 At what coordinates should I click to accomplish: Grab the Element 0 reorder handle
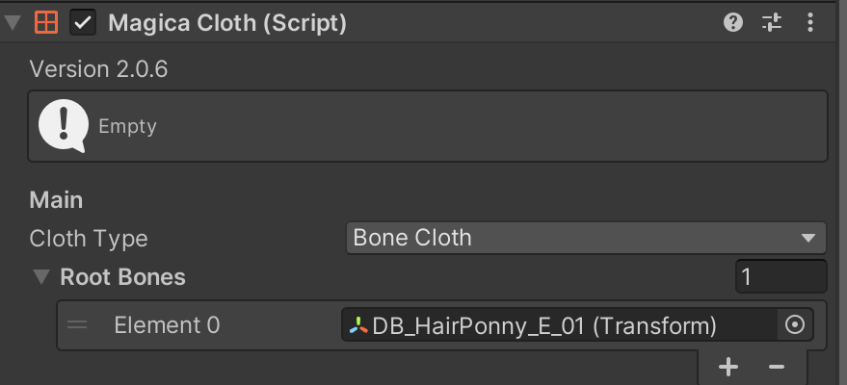(x=77, y=325)
